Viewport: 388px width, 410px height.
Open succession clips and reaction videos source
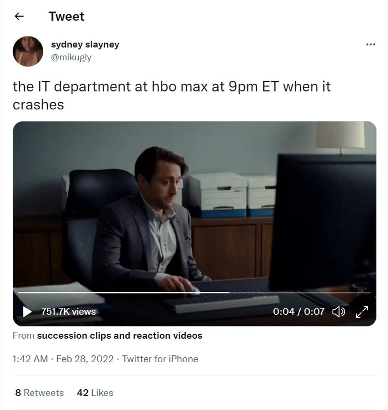pos(120,335)
